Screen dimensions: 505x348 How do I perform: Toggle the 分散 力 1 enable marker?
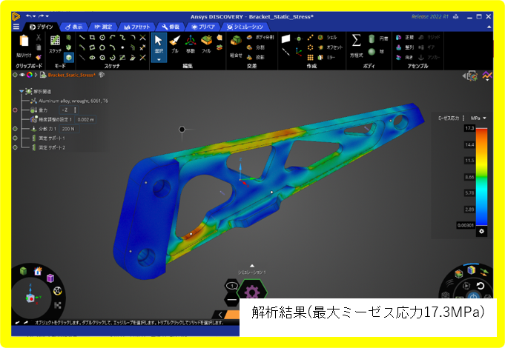(15, 129)
